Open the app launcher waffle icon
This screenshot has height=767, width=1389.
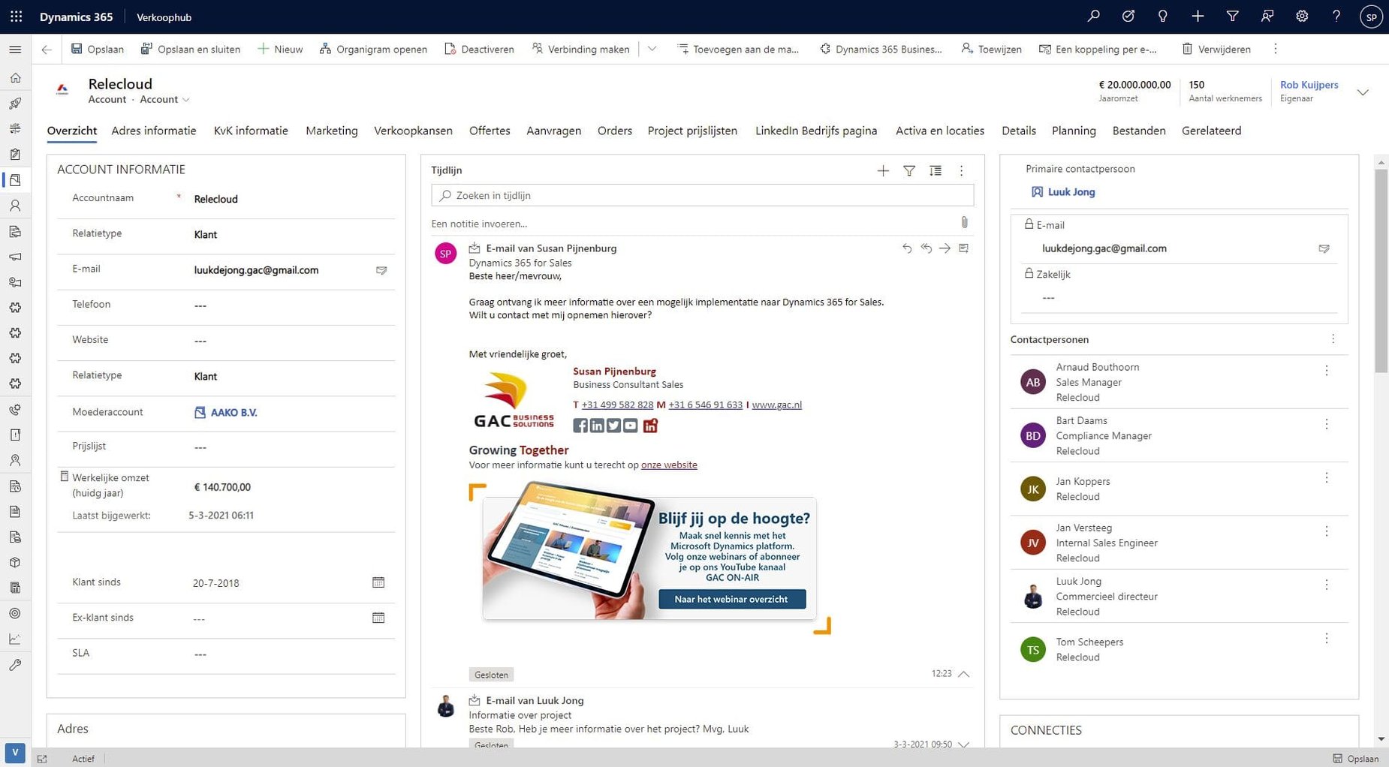16,17
